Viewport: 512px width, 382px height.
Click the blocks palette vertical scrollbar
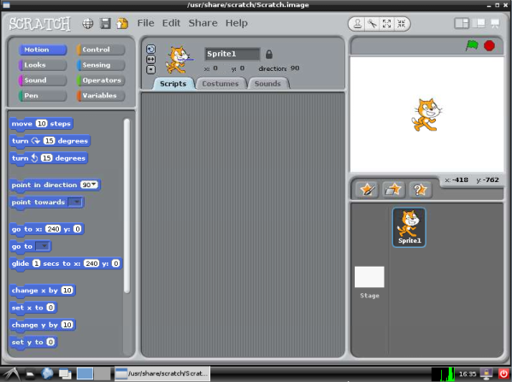(127, 206)
